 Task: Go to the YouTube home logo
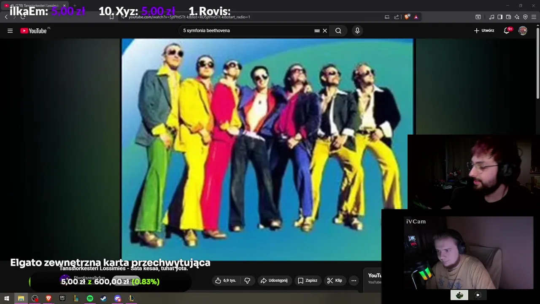pyautogui.click(x=33, y=30)
